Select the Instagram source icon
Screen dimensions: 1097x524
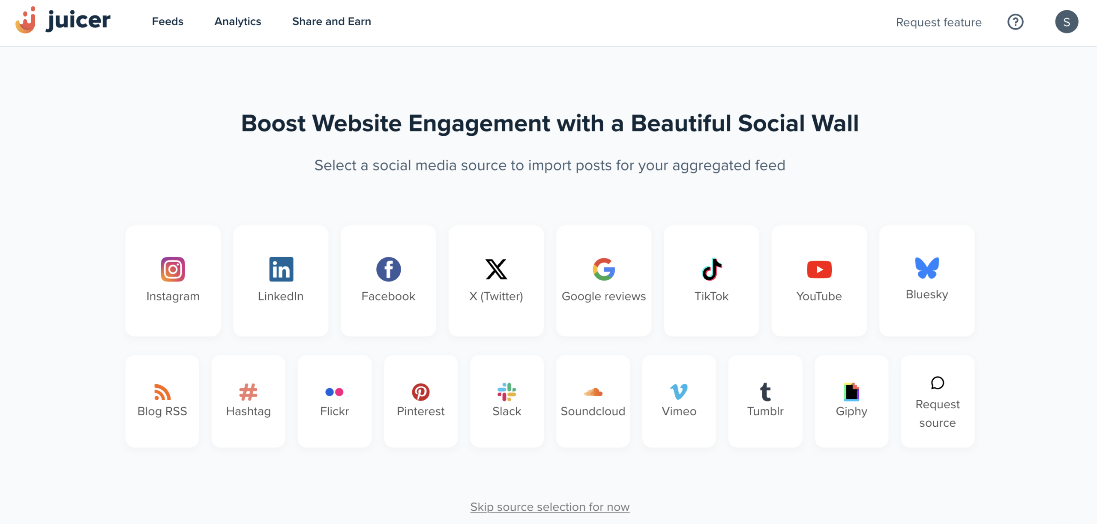(173, 269)
